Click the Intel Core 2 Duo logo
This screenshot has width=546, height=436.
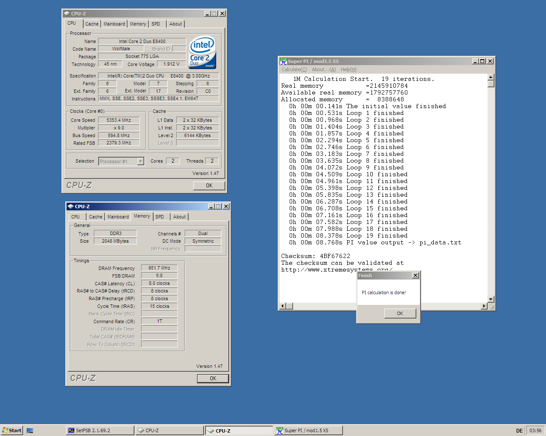click(x=203, y=53)
